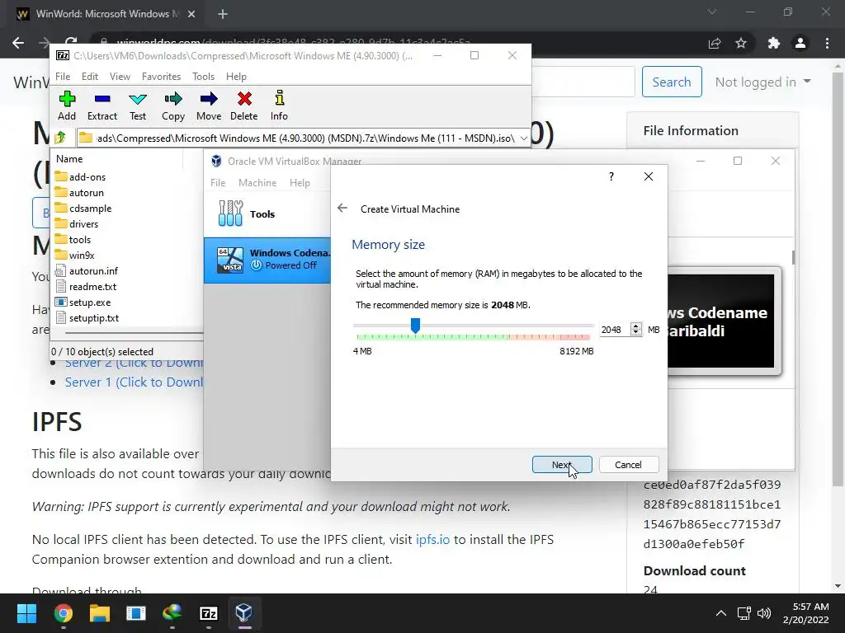Select the readme.txt file
The image size is (845, 633).
click(86, 286)
